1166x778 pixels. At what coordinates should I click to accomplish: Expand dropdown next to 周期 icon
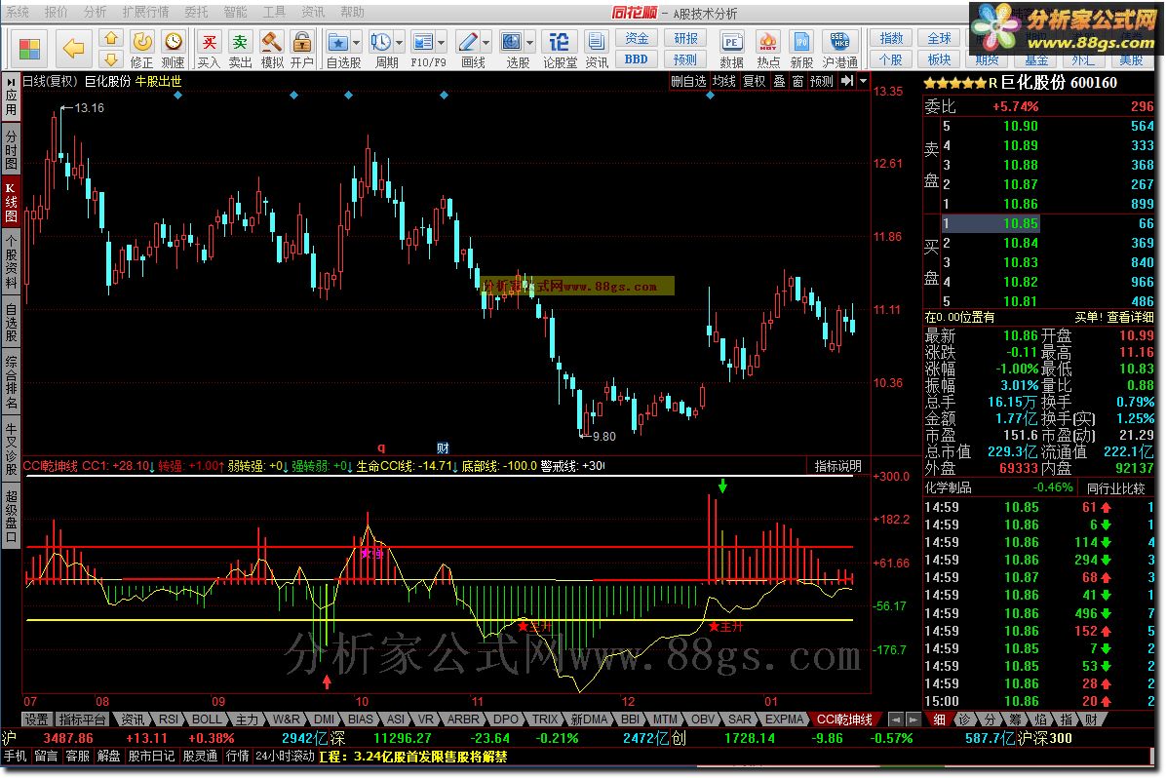[400, 43]
